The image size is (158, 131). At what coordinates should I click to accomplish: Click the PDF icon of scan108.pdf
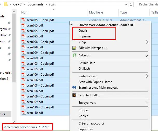[x=24, y=91]
